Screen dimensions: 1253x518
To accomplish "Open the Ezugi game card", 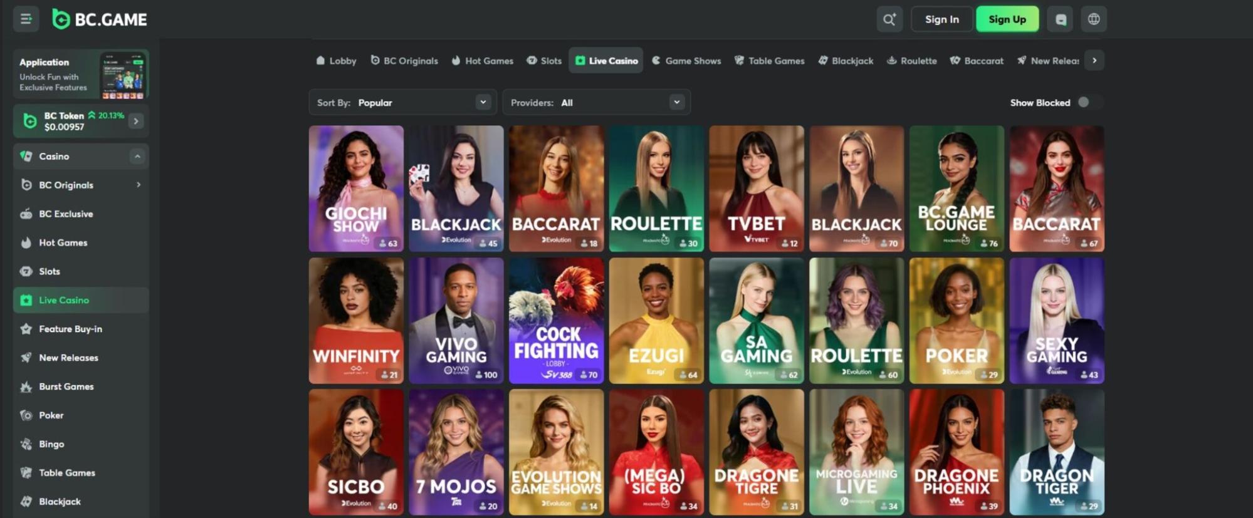I will pyautogui.click(x=656, y=321).
